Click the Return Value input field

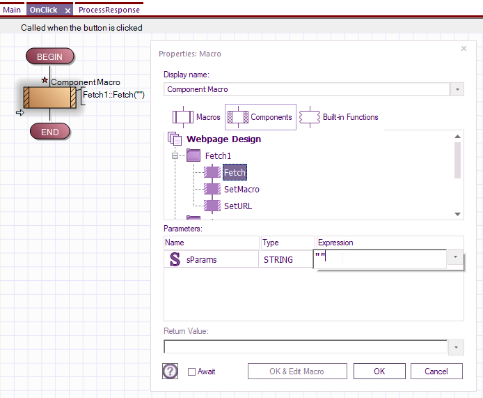(306, 347)
